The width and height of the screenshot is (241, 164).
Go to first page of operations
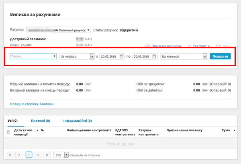(10, 155)
